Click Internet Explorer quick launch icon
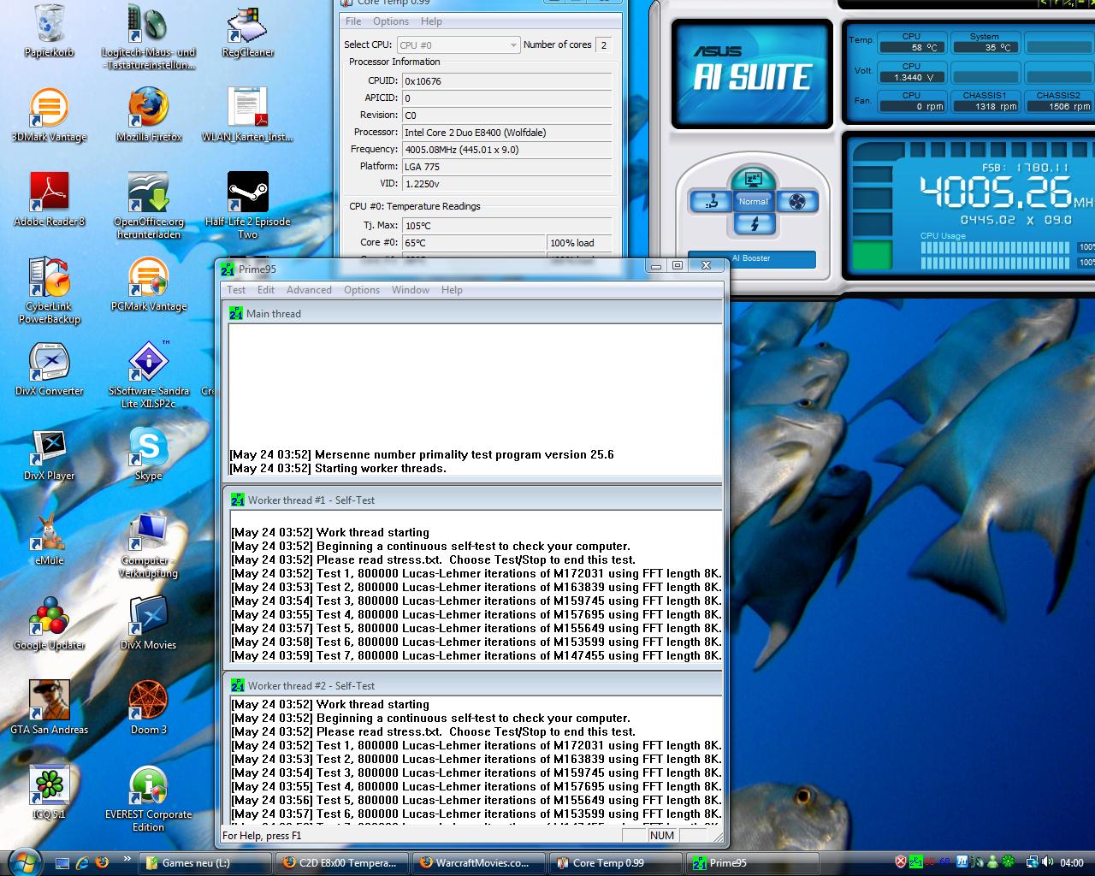Image resolution: width=1095 pixels, height=876 pixels. (82, 862)
